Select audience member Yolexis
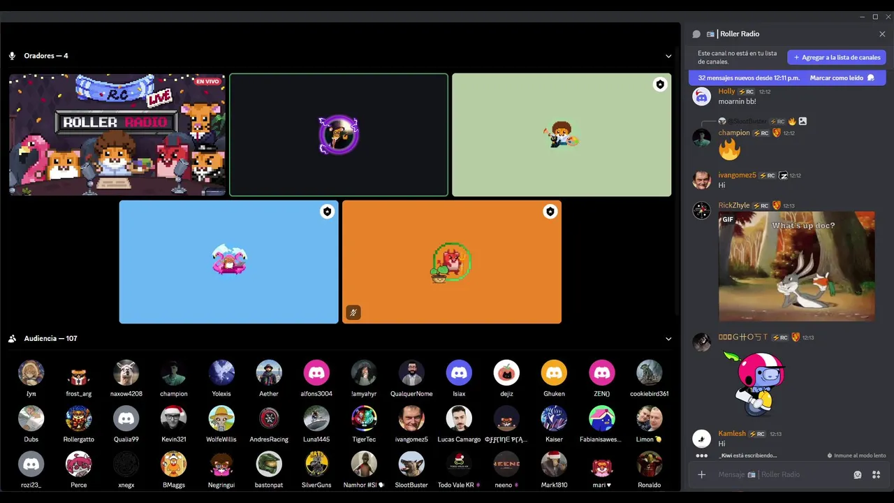The image size is (894, 503). (221, 378)
